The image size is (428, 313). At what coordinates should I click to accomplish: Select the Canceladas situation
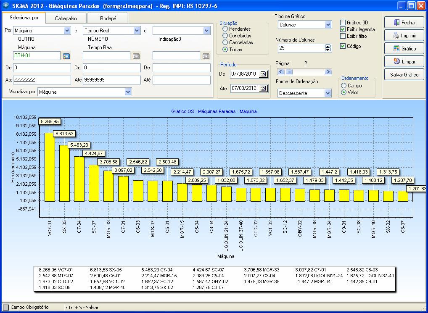[x=225, y=42]
